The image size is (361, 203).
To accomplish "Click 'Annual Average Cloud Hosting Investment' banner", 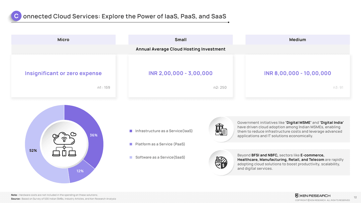I will pyautogui.click(x=180, y=49).
